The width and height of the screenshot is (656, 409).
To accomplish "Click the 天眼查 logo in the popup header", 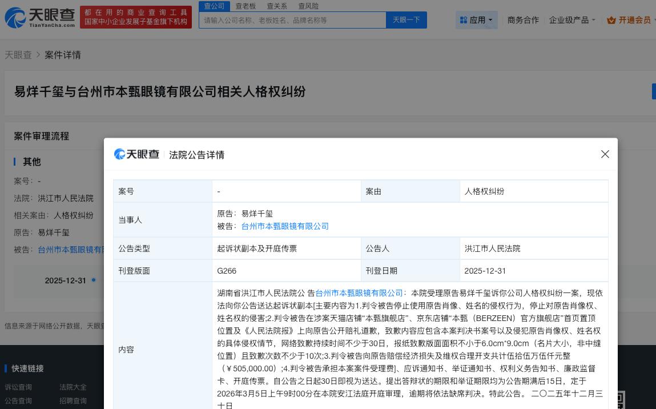I will [x=136, y=154].
